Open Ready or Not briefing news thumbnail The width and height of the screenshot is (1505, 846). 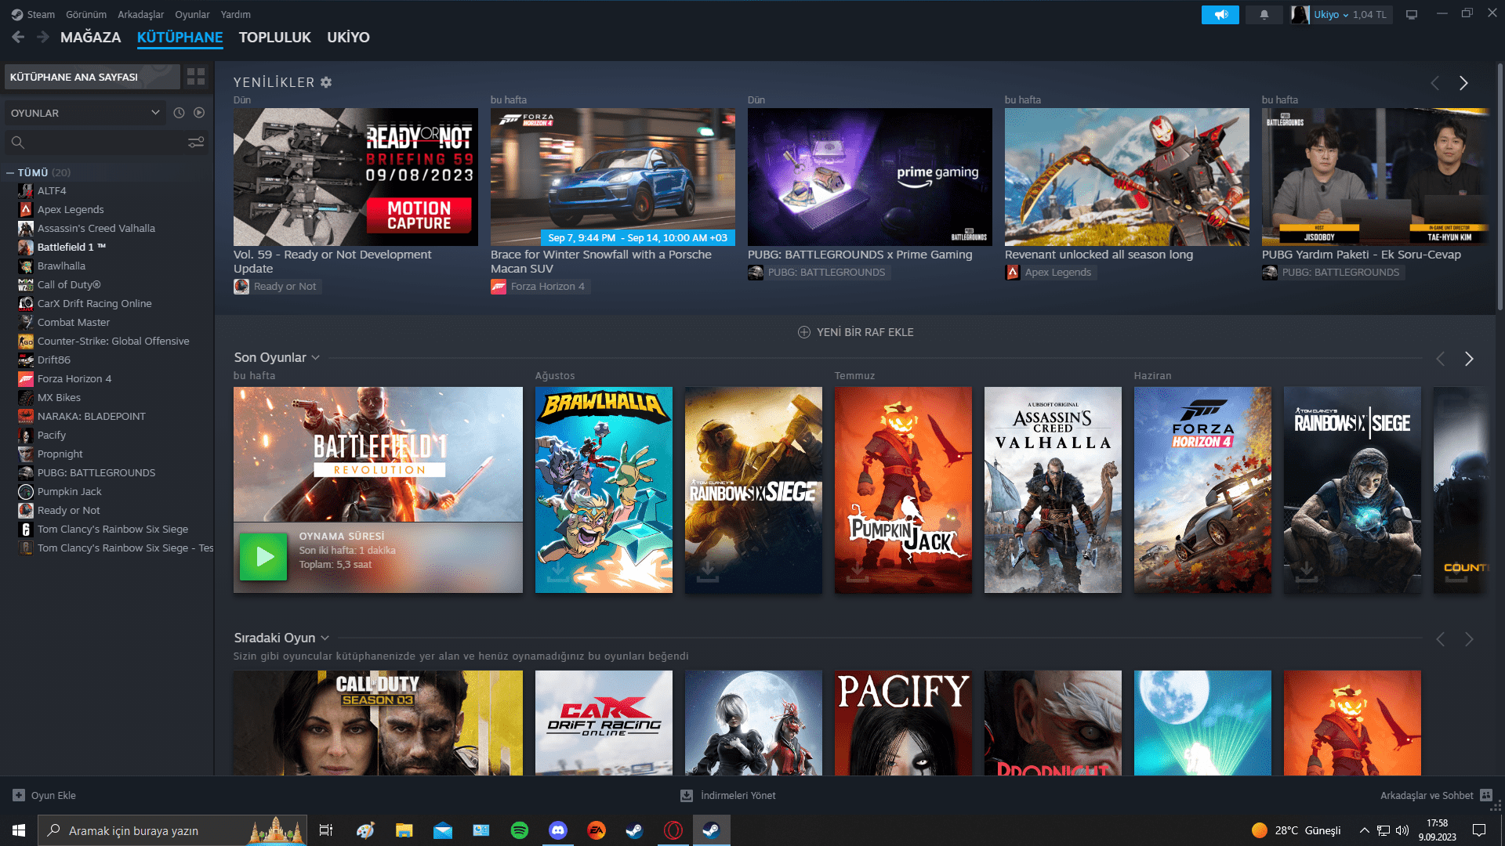[x=355, y=177]
